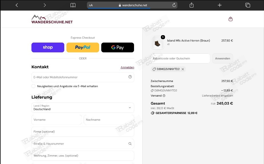Click the help icon in E-Mail field

point(130,77)
